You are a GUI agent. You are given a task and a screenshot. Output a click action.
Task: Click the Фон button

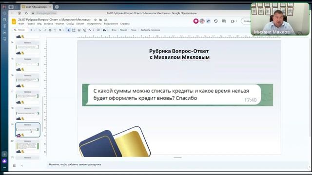[114, 30]
